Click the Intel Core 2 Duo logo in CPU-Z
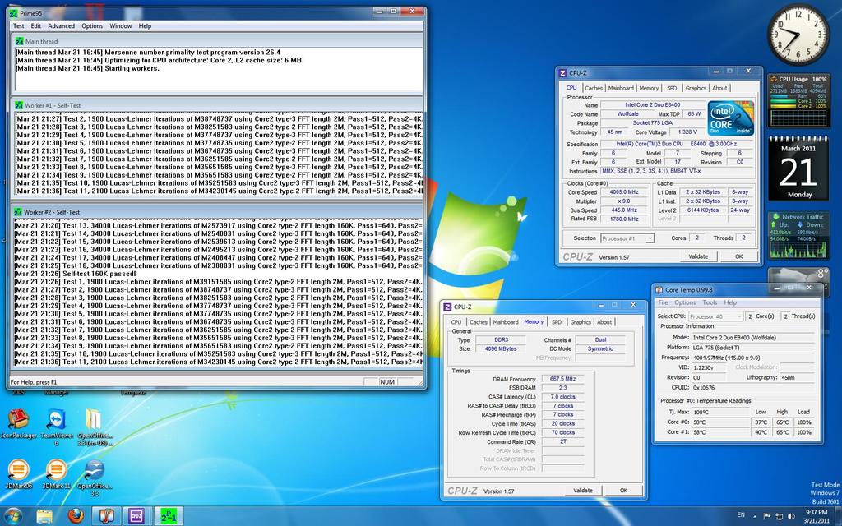Image resolution: width=842 pixels, height=526 pixels. coord(730,118)
